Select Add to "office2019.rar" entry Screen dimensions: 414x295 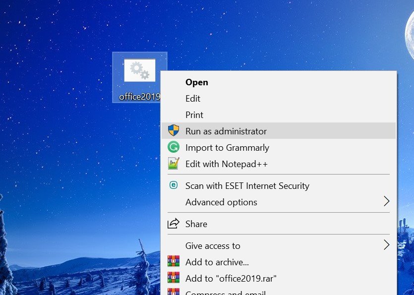click(279, 278)
